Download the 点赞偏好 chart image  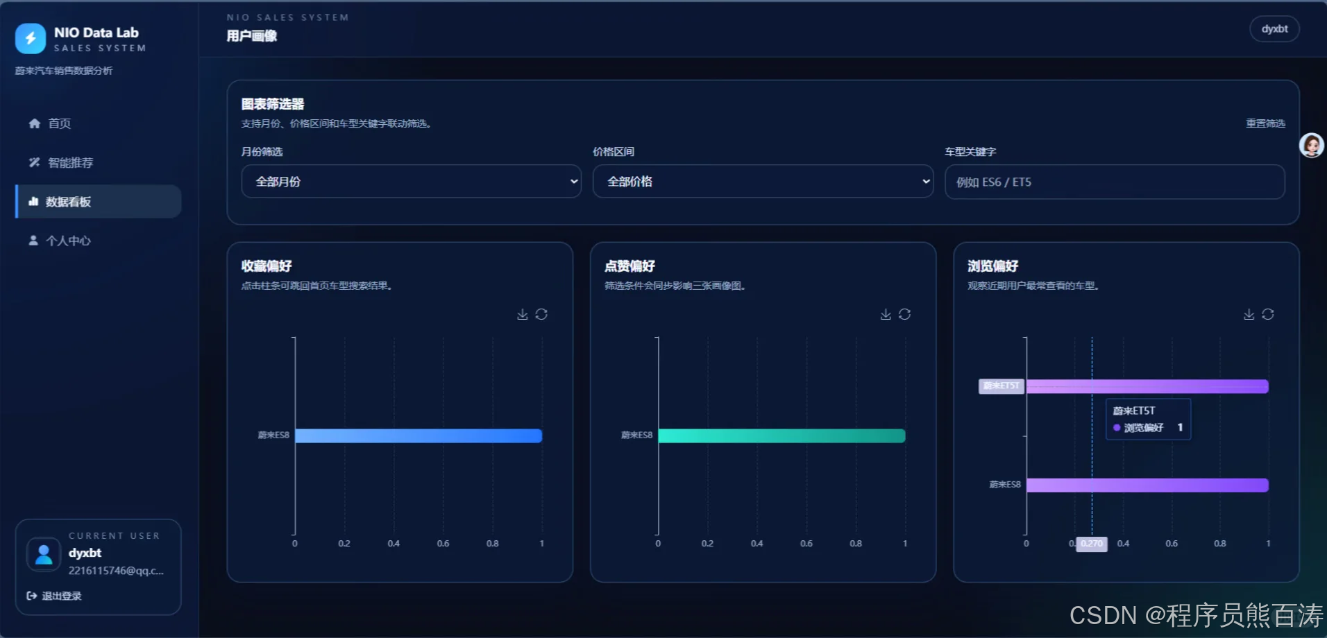886,314
